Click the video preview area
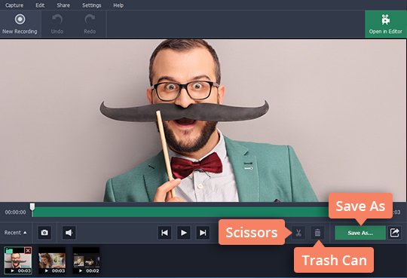The height and width of the screenshot is (278, 407). pos(203,121)
